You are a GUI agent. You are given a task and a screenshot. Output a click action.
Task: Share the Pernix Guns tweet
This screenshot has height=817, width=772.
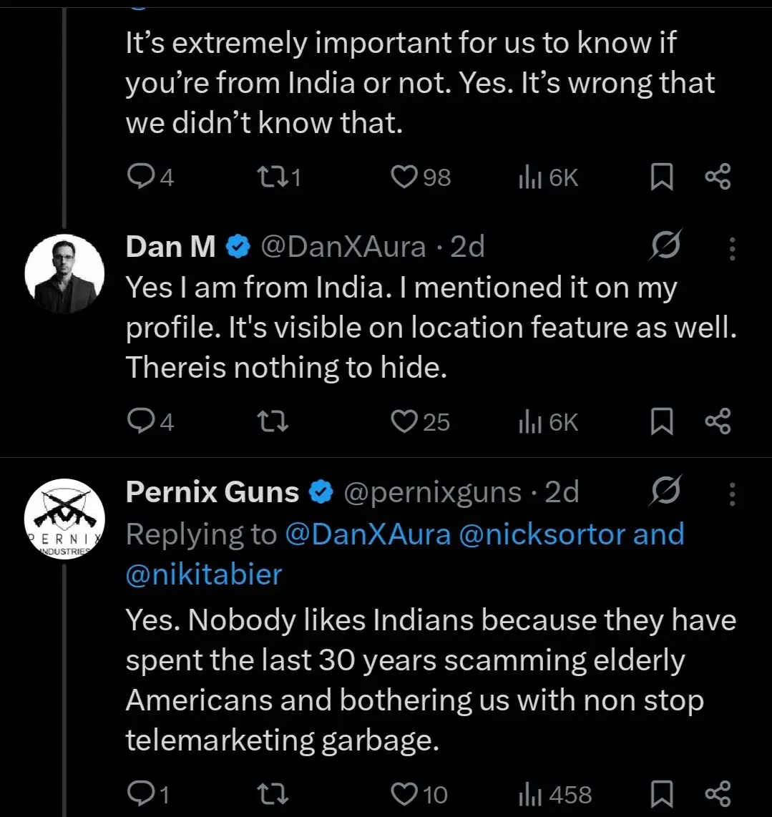tap(718, 794)
